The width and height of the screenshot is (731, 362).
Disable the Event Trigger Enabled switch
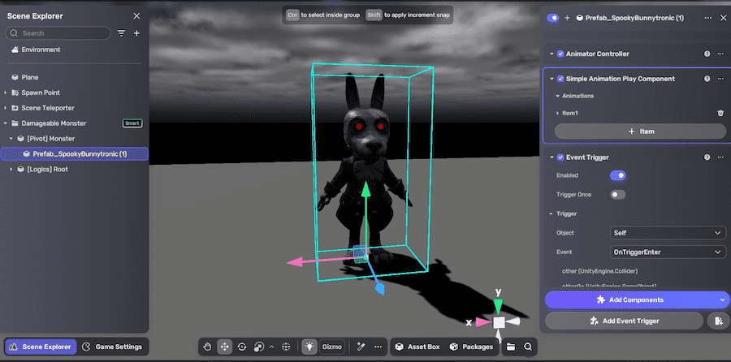tap(618, 175)
